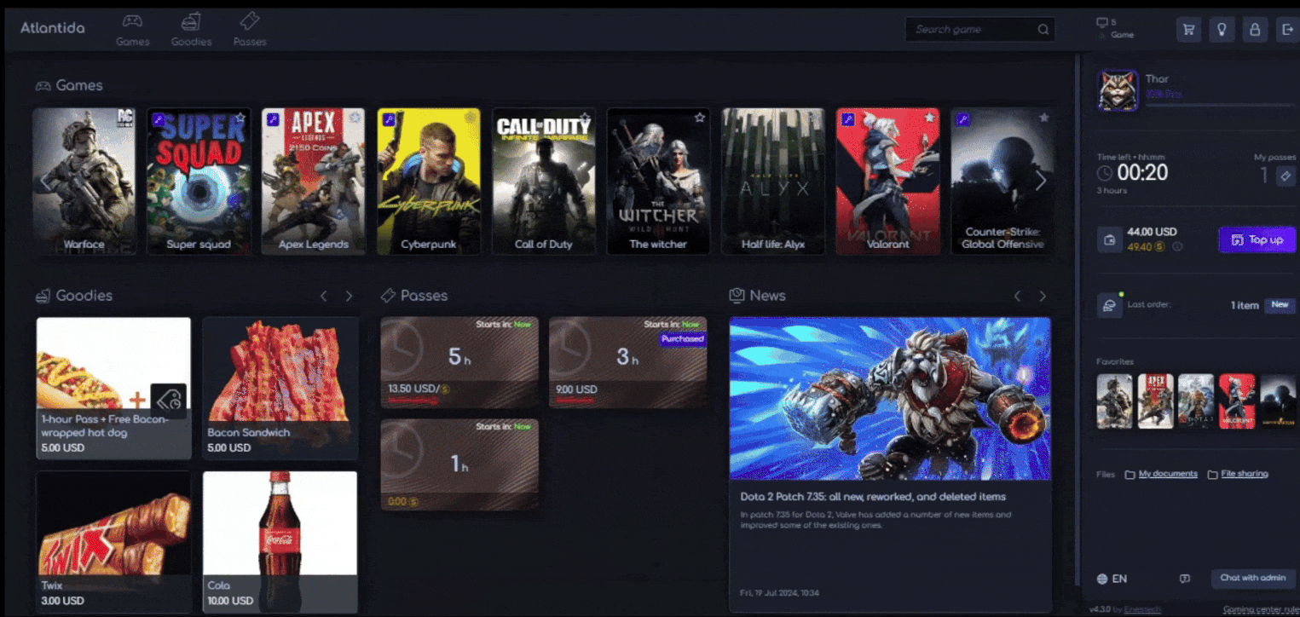1300x617 pixels.
Task: Open the My documents link
Action: [x=1168, y=474]
